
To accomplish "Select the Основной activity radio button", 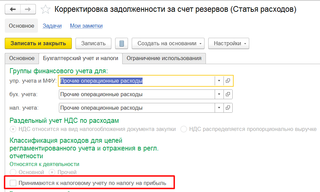I will point(13,172).
